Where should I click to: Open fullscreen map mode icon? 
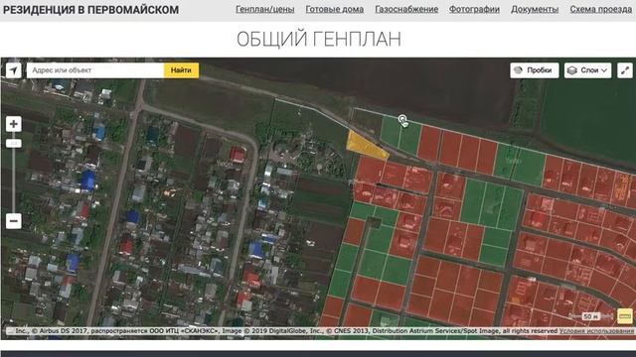(x=625, y=70)
